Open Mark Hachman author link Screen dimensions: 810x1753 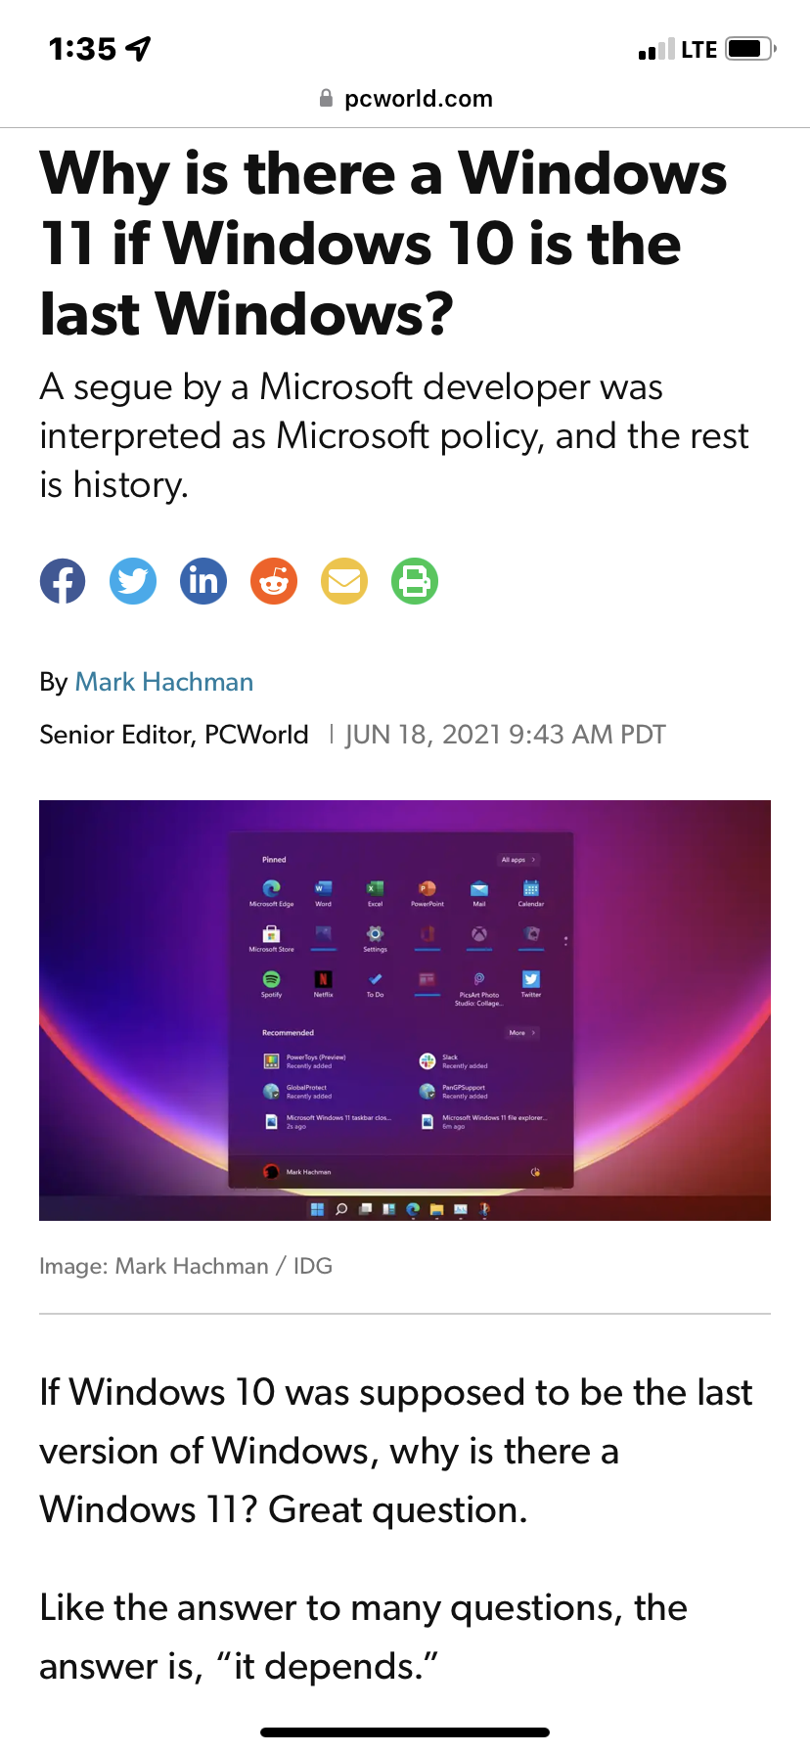pyautogui.click(x=164, y=682)
